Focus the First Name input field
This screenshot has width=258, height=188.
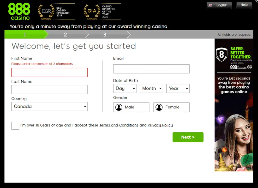[50, 72]
